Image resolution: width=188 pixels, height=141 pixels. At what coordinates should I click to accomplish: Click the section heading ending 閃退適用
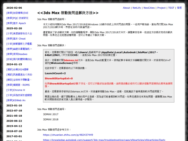click(52, 109)
